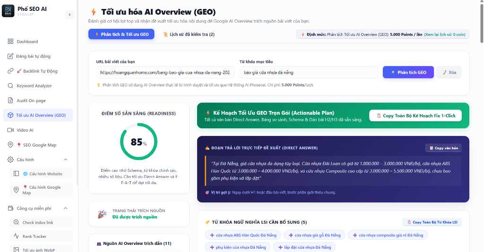This screenshot has width=484, height=252.
Task: Click the link chain icon for Backlink
Action: 10,71
